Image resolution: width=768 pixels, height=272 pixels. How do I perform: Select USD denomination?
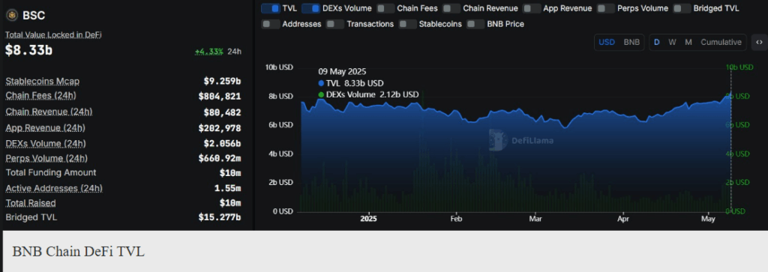(607, 42)
